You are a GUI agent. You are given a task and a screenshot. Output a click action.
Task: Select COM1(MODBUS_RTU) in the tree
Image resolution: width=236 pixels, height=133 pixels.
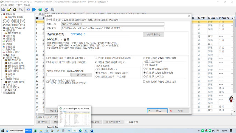click(15, 20)
